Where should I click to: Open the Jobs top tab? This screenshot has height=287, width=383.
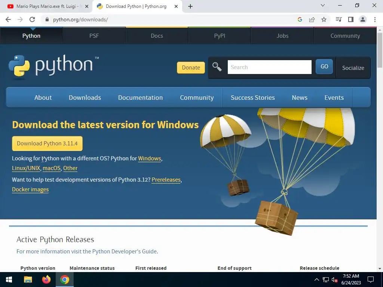pyautogui.click(x=282, y=36)
